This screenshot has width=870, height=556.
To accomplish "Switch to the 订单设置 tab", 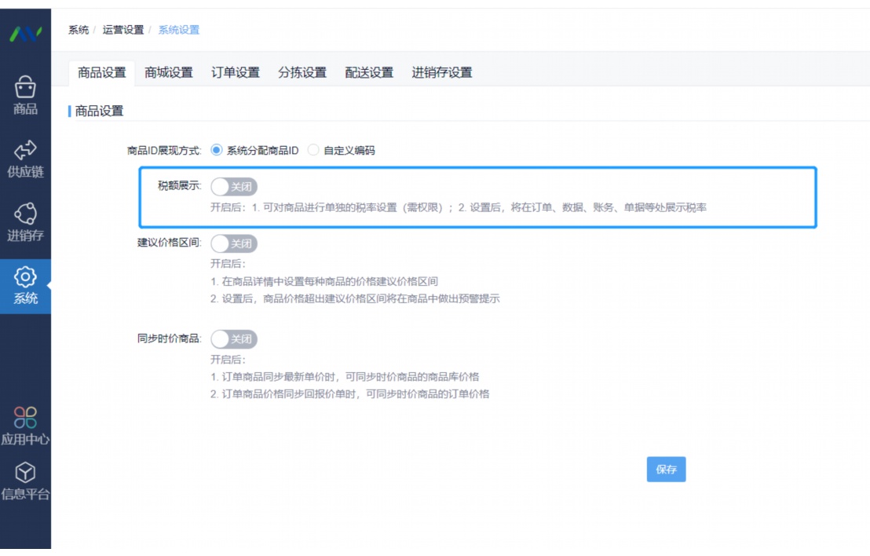I will pos(236,73).
